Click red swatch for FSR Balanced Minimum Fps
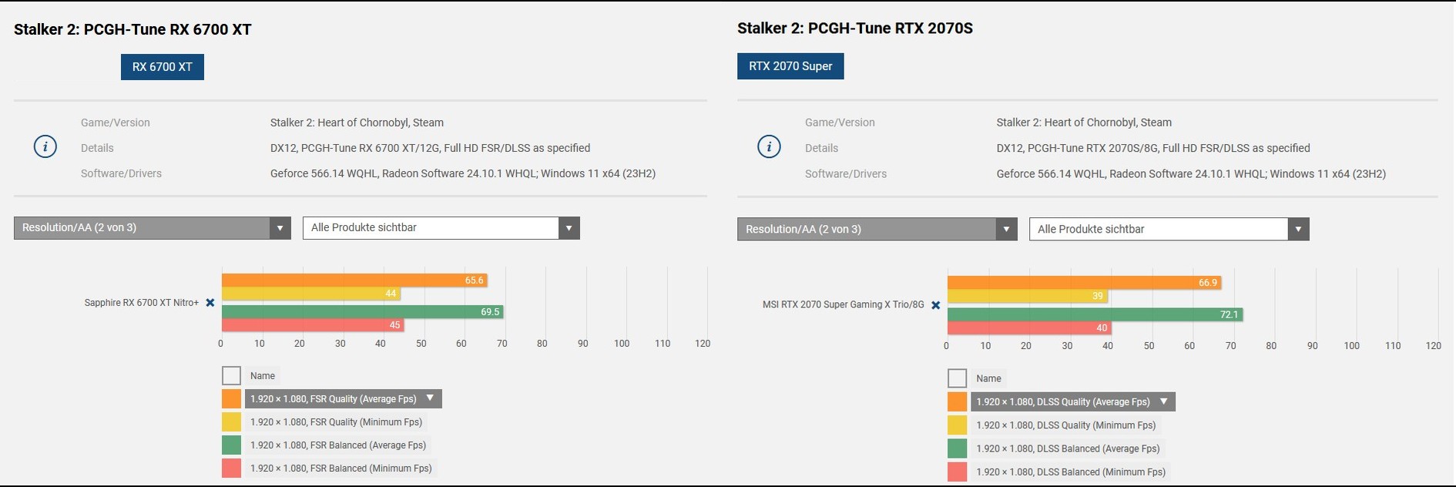This screenshot has width=1456, height=487. click(231, 469)
